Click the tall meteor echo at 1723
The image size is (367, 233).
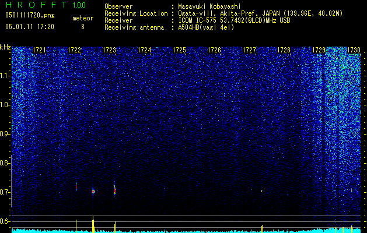[115, 190]
